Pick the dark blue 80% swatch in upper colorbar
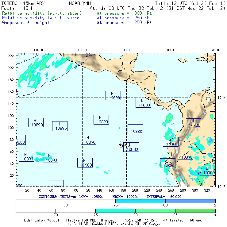The width and height of the screenshot is (227, 227). pos(190,201)
